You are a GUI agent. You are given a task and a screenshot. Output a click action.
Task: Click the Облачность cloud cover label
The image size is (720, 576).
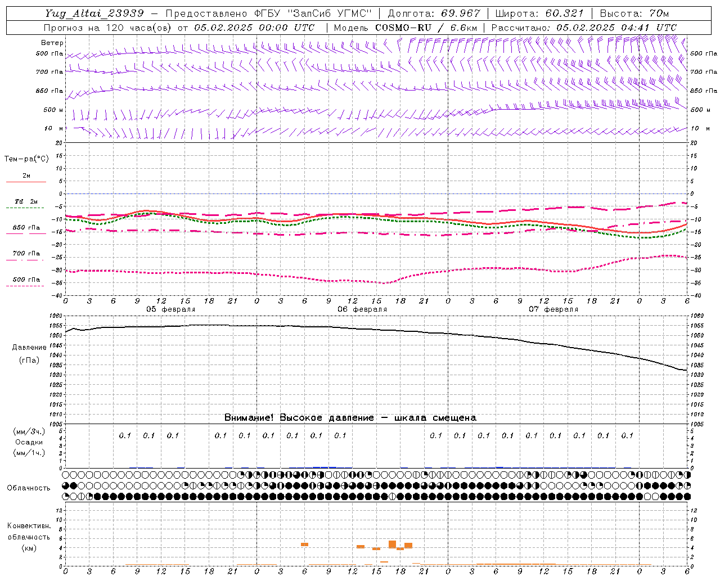(29, 488)
